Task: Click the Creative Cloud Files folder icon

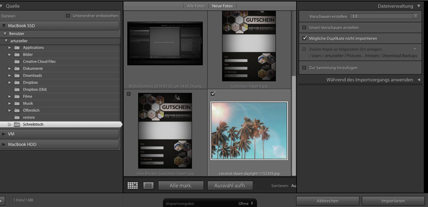Action: coord(17,62)
